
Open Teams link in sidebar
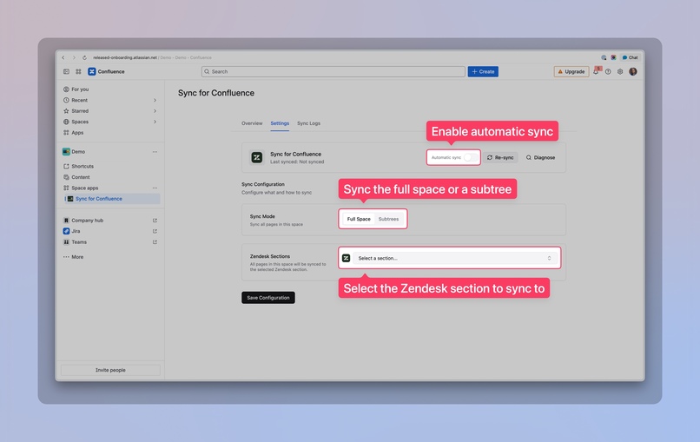click(x=79, y=242)
